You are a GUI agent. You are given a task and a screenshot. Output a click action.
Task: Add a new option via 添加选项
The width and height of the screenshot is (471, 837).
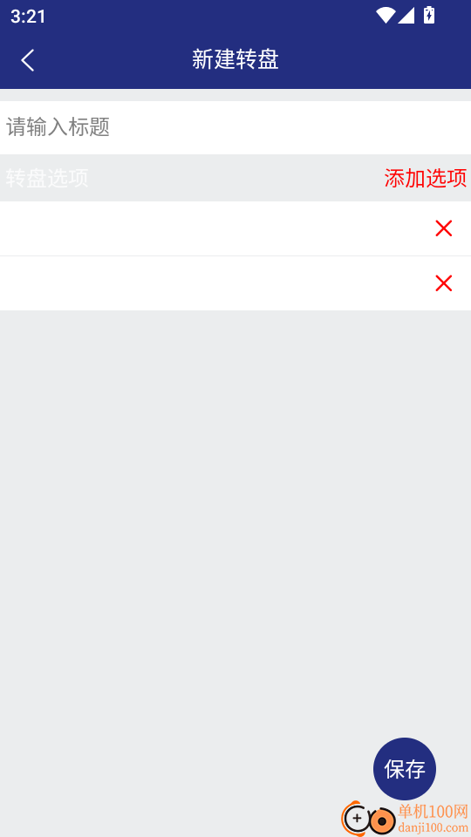[426, 178]
